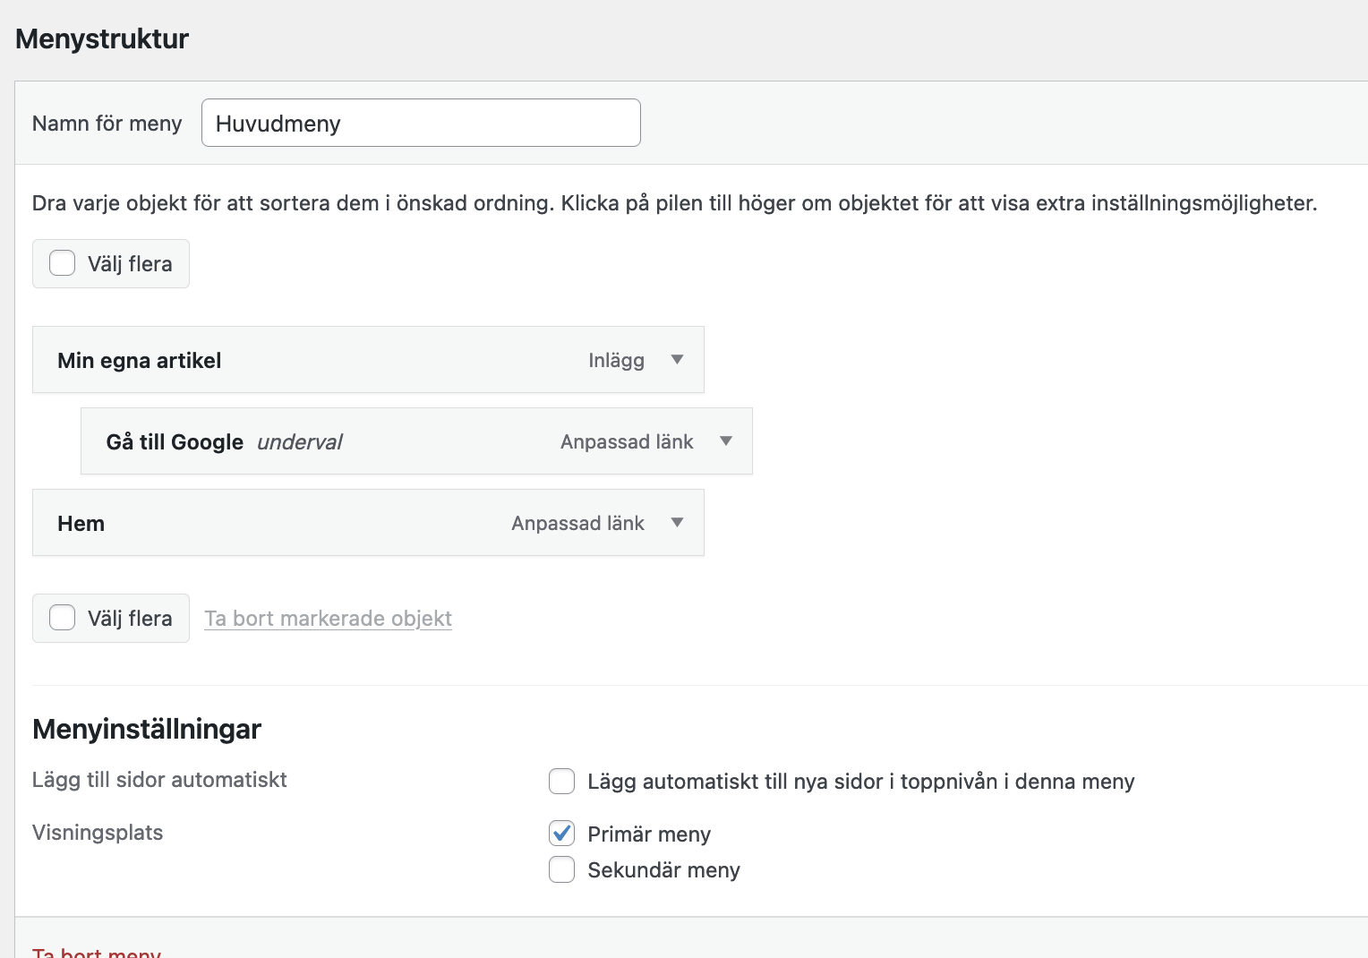The image size is (1368, 958).
Task: Select the Min egna artikel menu item title
Action: pos(140,361)
